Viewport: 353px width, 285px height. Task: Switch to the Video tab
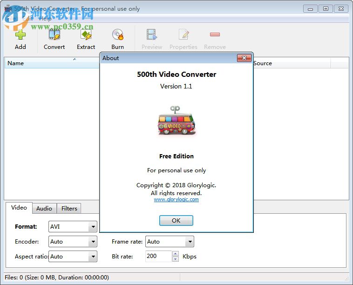19,208
